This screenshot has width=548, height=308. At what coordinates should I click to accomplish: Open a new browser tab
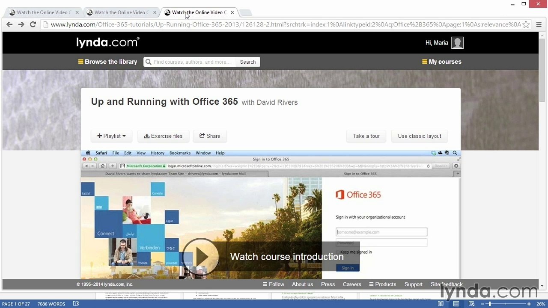[x=246, y=12]
